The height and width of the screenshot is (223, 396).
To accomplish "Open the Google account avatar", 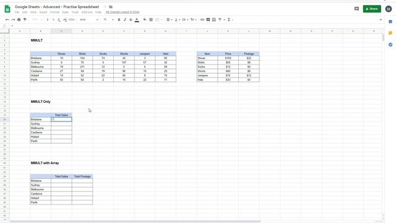I will click(389, 9).
